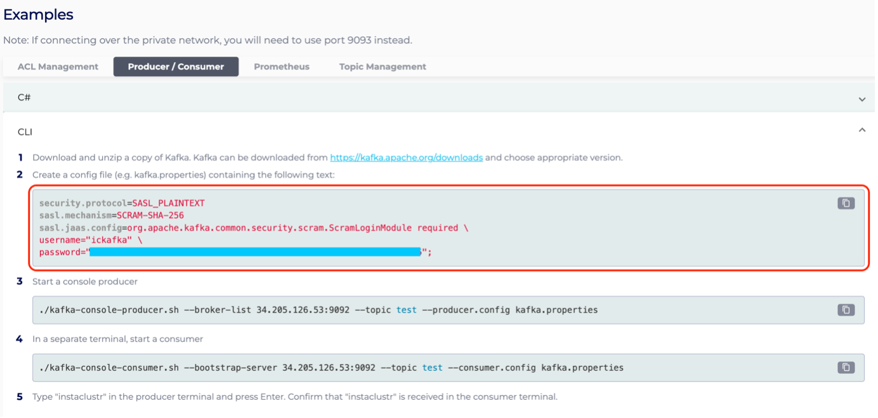Click the password line in config
Image resolution: width=878 pixels, height=418 pixels.
[235, 252]
